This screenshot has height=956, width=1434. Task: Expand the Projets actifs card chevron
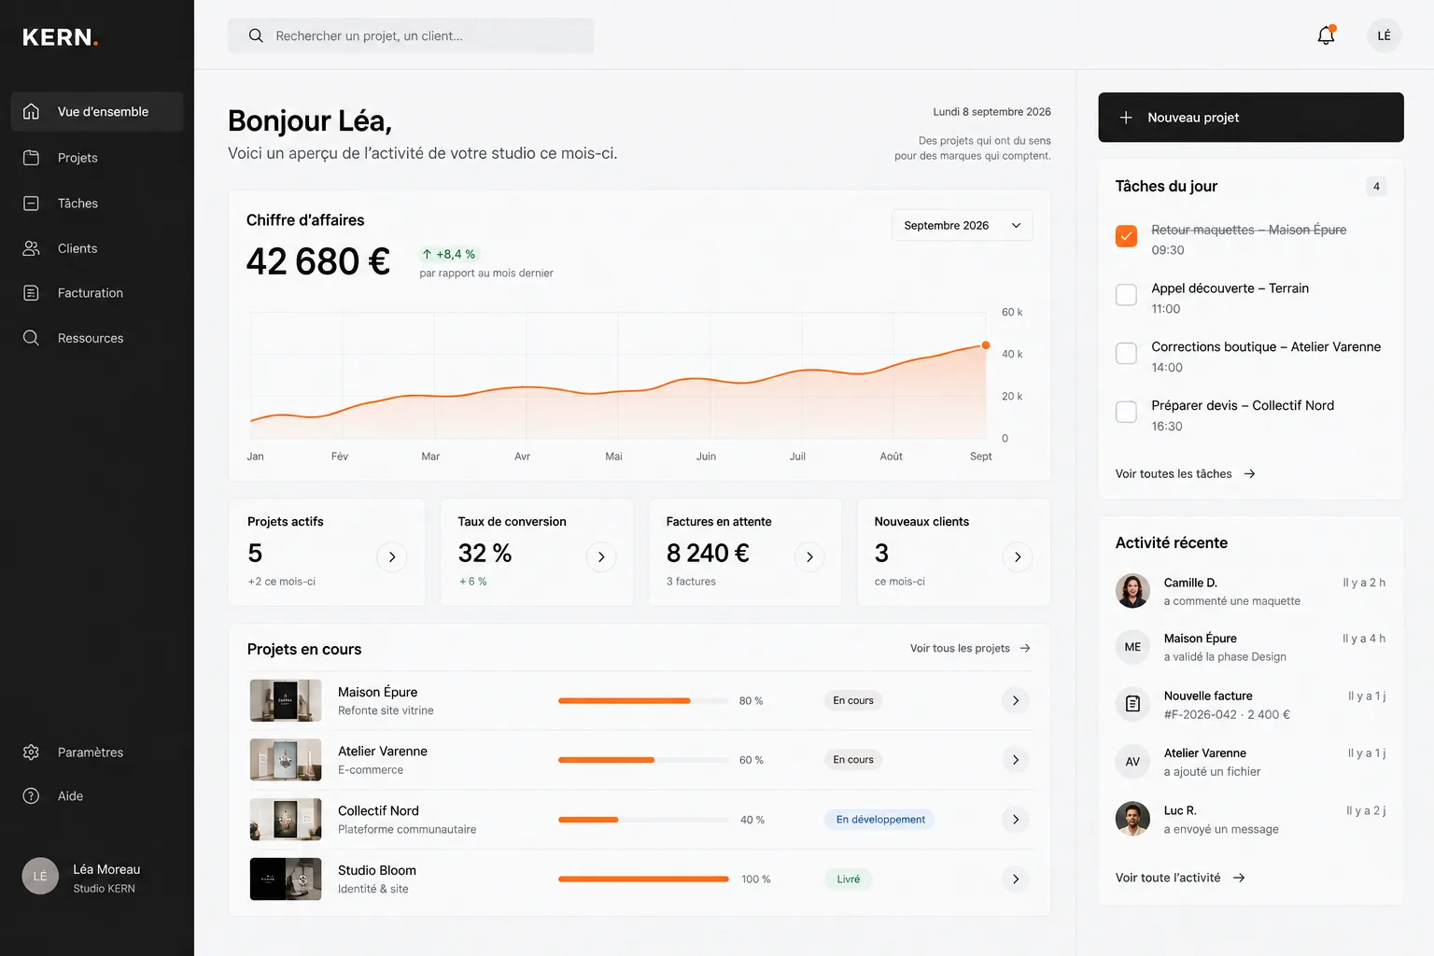392,557
